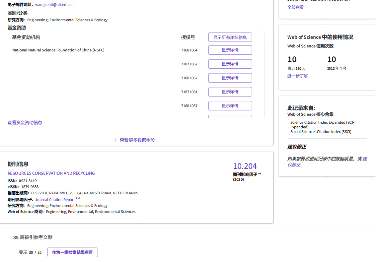Click the 建议修正 correction link
The width and height of the screenshot is (378, 262).
364,159
